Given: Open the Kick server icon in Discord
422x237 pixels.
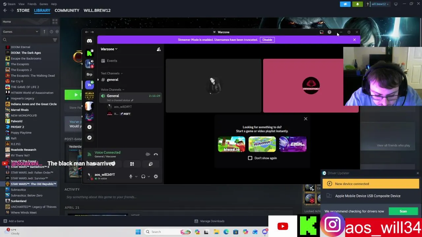Looking at the screenshot, I should pyautogui.click(x=89, y=53).
